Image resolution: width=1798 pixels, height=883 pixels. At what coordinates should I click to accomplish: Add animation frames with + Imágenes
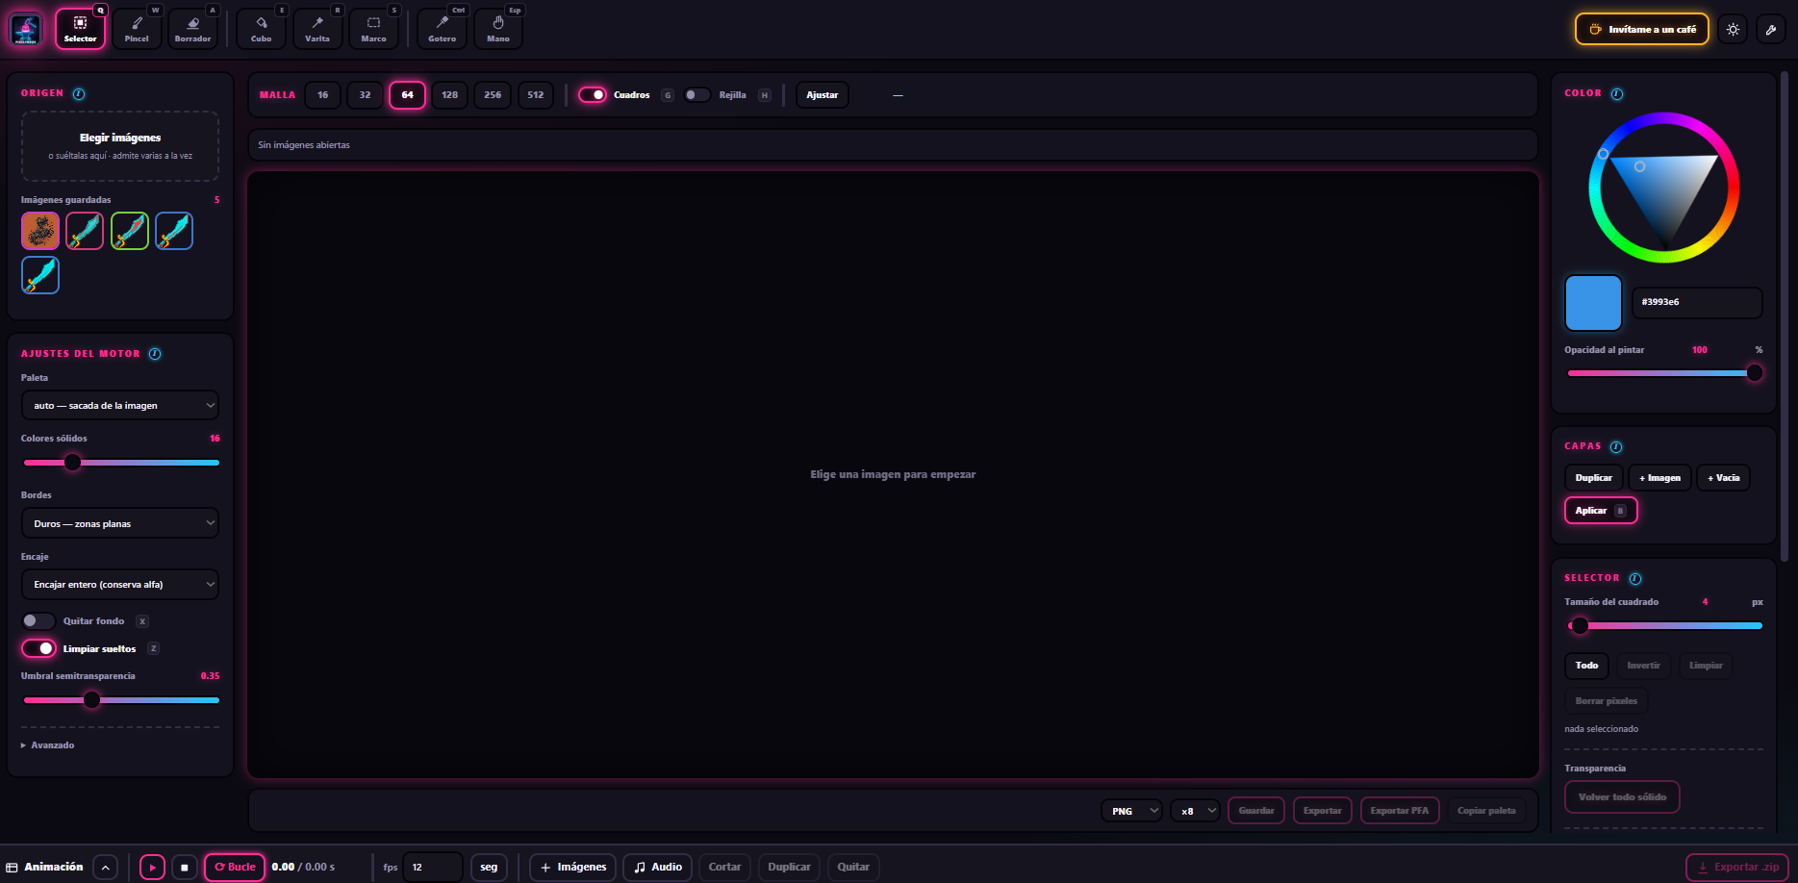click(x=573, y=867)
